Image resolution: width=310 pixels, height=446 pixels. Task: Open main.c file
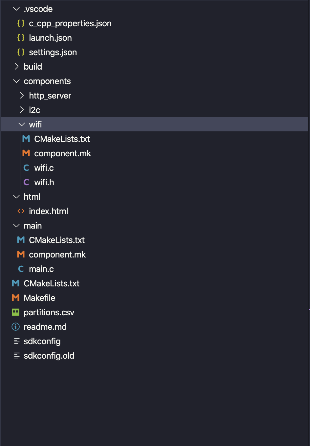tap(41, 269)
